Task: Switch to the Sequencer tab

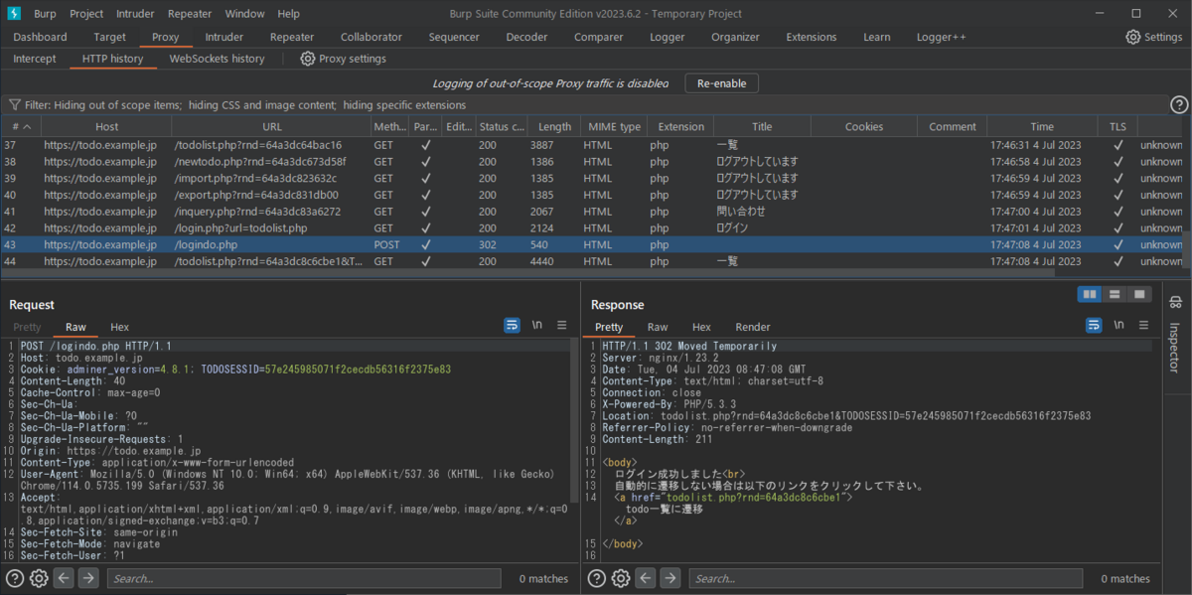Action: [454, 37]
